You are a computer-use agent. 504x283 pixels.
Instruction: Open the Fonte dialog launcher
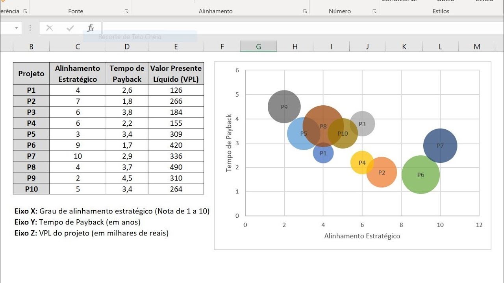126,11
